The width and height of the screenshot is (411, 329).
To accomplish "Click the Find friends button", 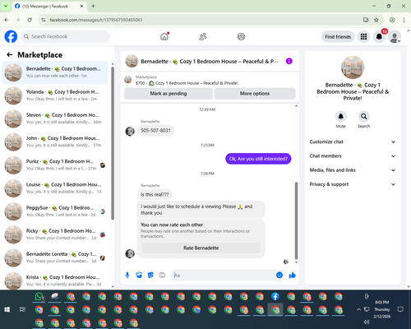I will click(338, 37).
